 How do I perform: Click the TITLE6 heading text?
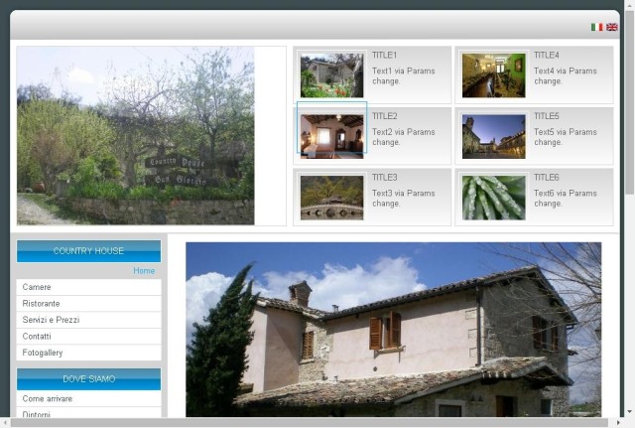tap(547, 178)
